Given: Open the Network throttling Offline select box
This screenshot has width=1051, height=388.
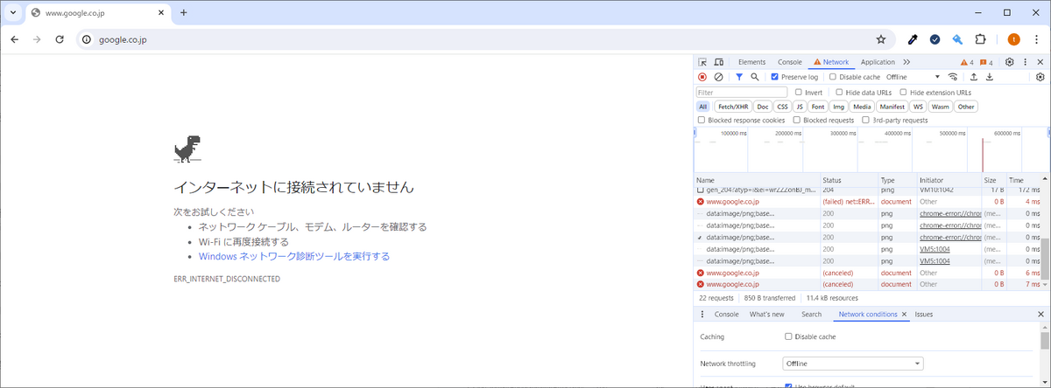Looking at the screenshot, I should pos(853,364).
